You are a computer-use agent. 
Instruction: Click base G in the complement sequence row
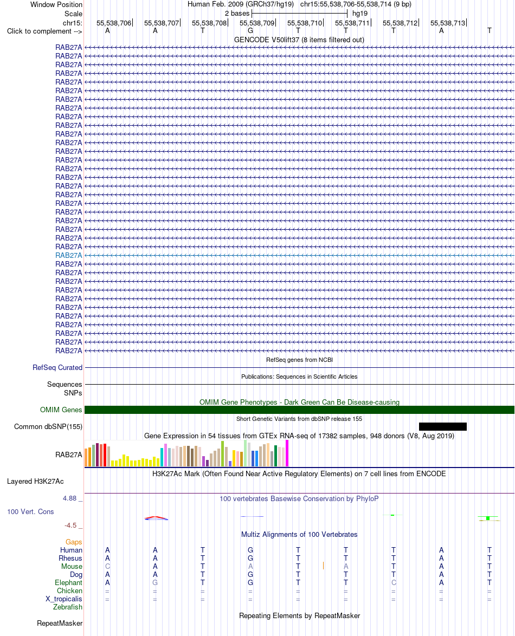(x=250, y=31)
